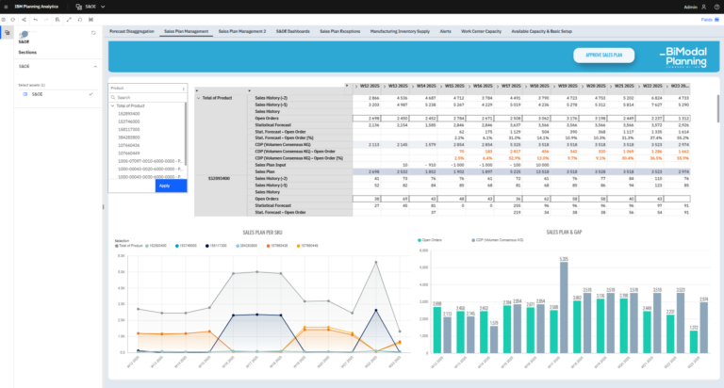Open the first row-header dropdown arrow

click(197, 91)
